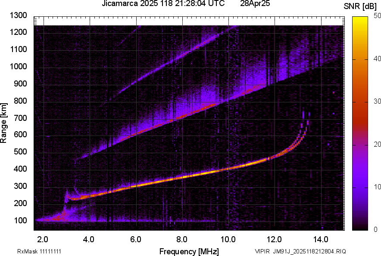Image resolution: width=381 pixels, height=256 pixels.
Task: Click the range tick label '100'
Action: (x=20, y=220)
